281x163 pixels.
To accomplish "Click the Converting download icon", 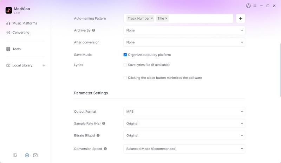I will pos(8,33).
